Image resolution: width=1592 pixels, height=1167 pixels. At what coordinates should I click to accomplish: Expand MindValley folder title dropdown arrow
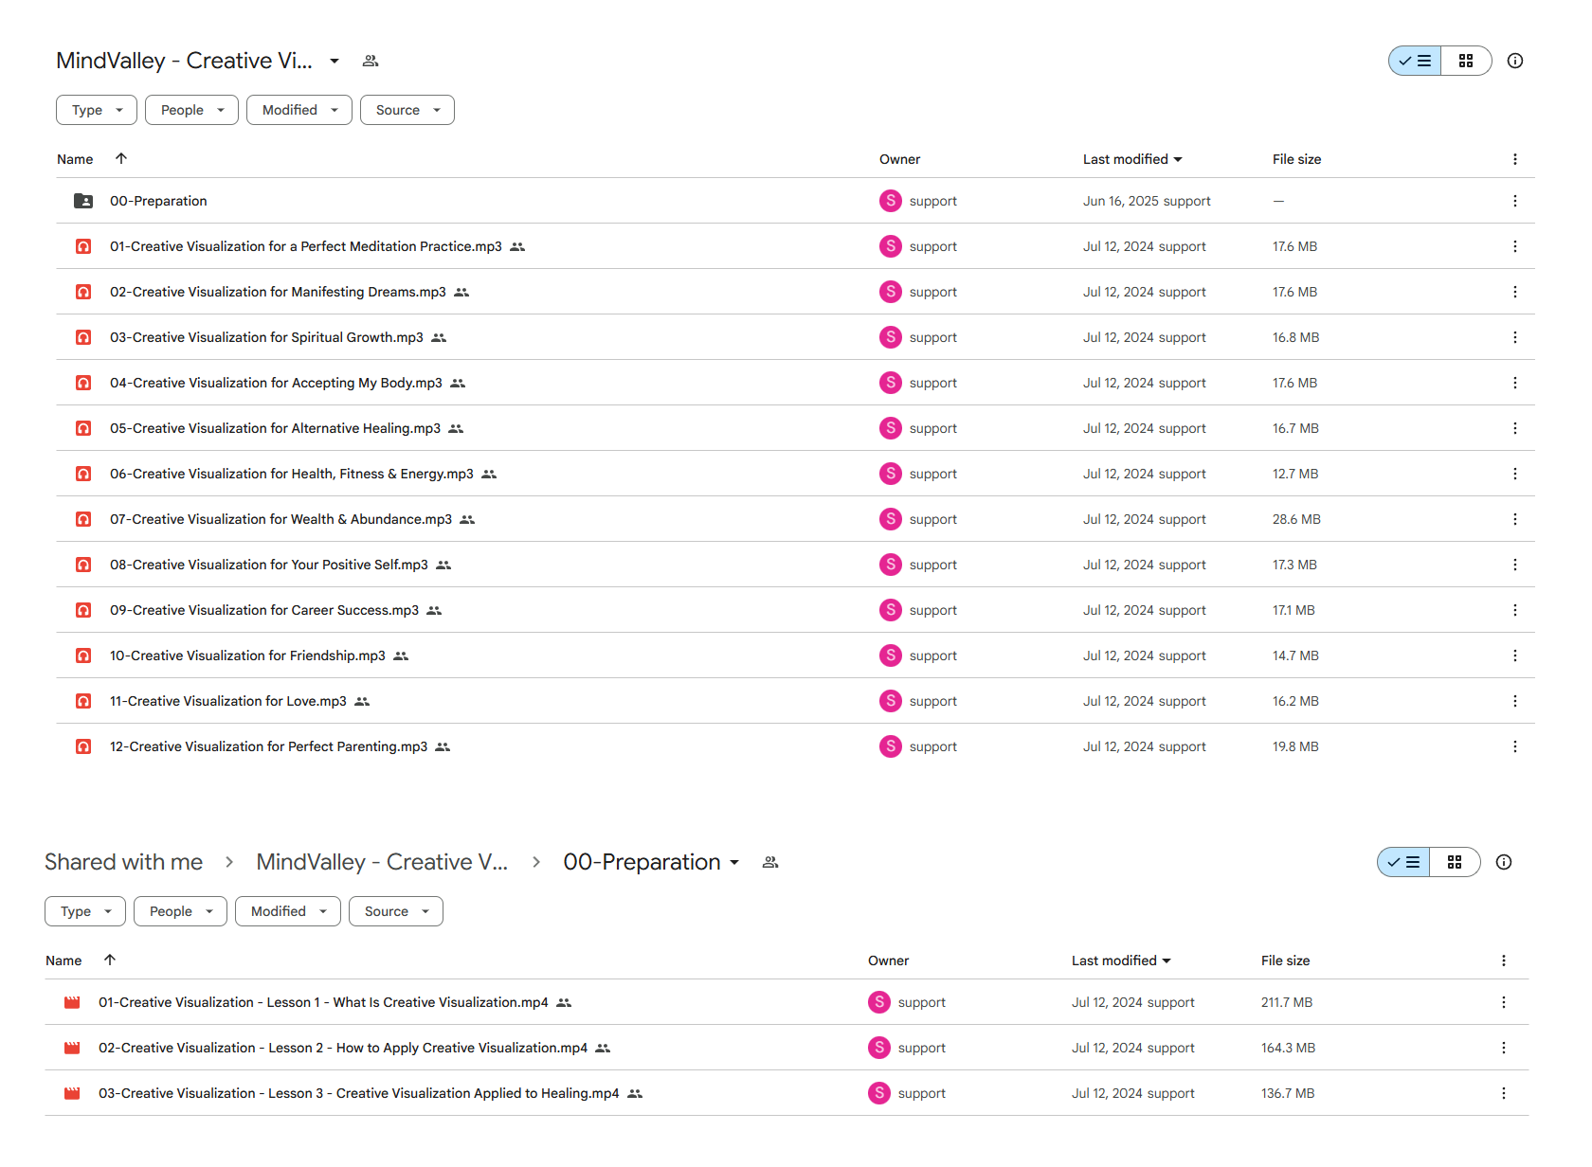pos(335,61)
